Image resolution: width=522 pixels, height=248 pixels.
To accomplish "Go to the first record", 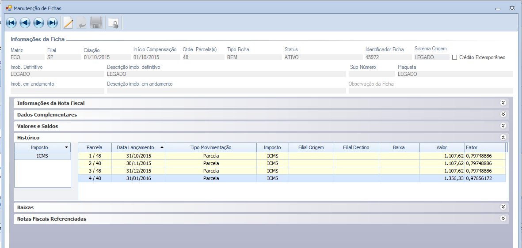I will click(x=11, y=23).
